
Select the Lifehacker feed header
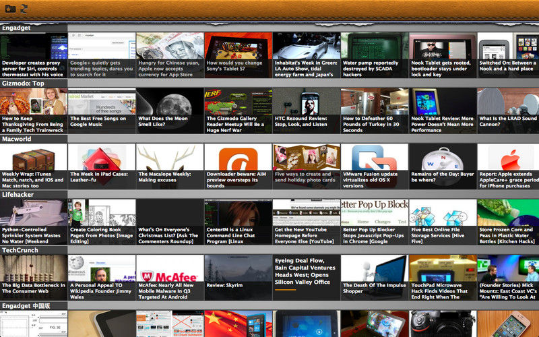click(x=34, y=195)
